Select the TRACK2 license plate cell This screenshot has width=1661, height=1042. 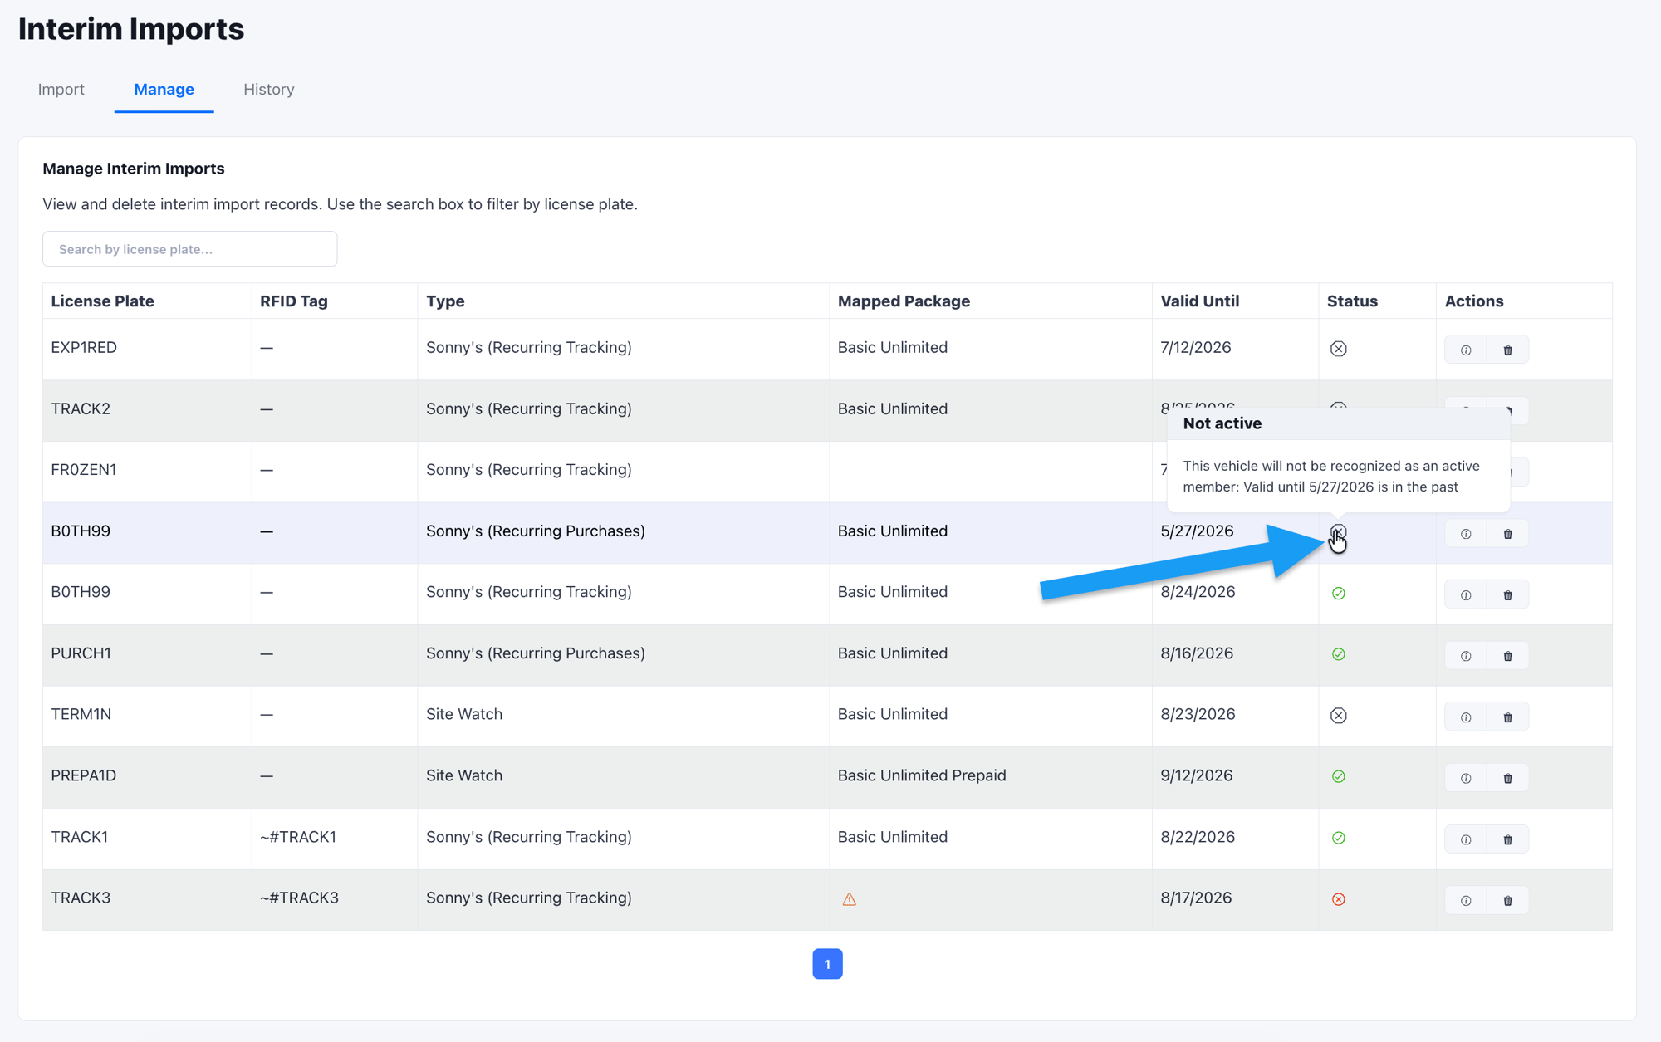point(147,409)
